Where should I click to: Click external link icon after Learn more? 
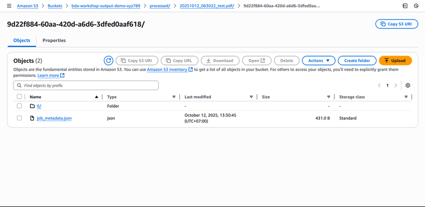[x=63, y=75]
